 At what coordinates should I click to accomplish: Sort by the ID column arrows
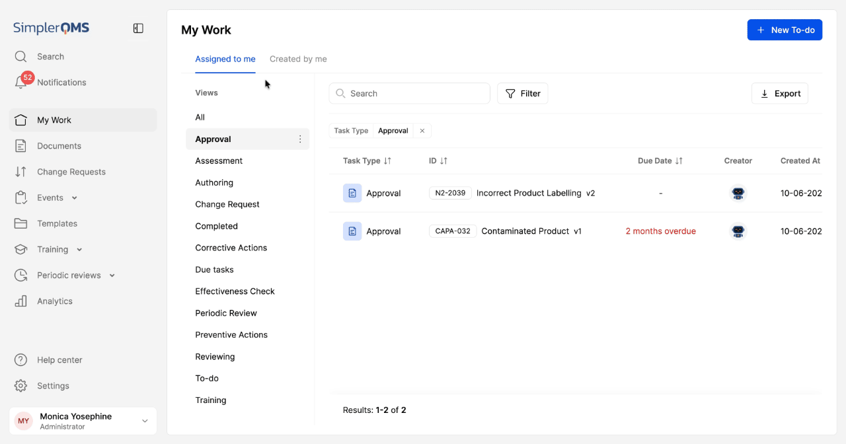click(x=444, y=161)
